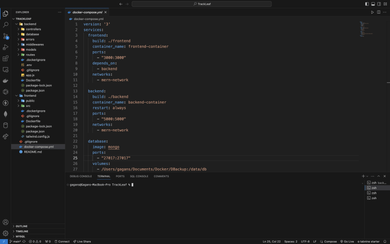Open the Extensions view
Viewport: 390px width, 244px height.
coord(5,58)
